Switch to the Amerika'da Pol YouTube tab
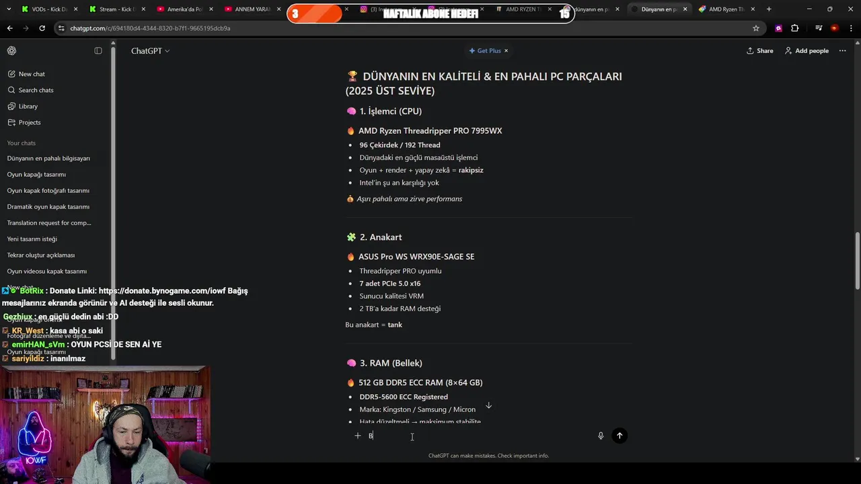 point(184,9)
